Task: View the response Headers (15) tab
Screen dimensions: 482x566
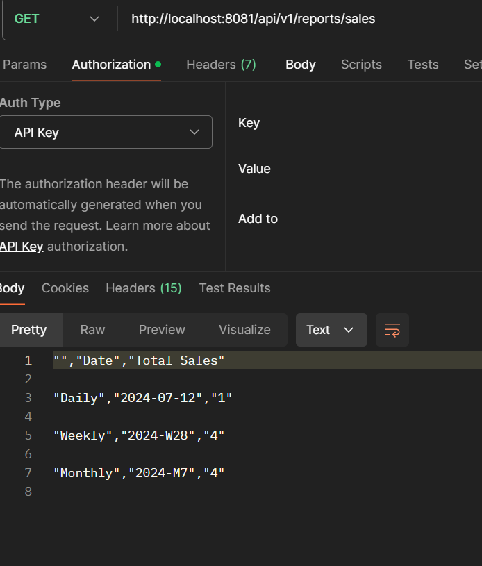Action: (x=144, y=288)
